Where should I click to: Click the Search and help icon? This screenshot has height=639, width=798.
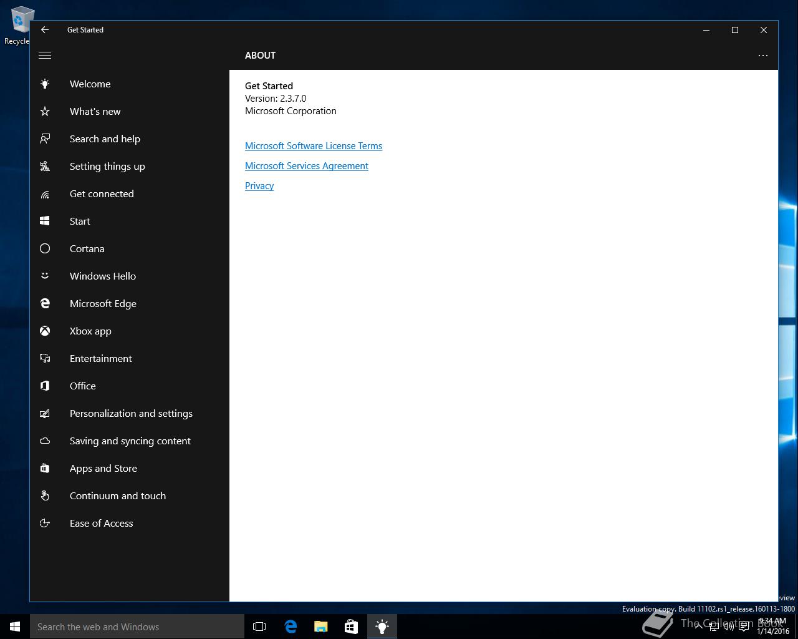pos(45,139)
